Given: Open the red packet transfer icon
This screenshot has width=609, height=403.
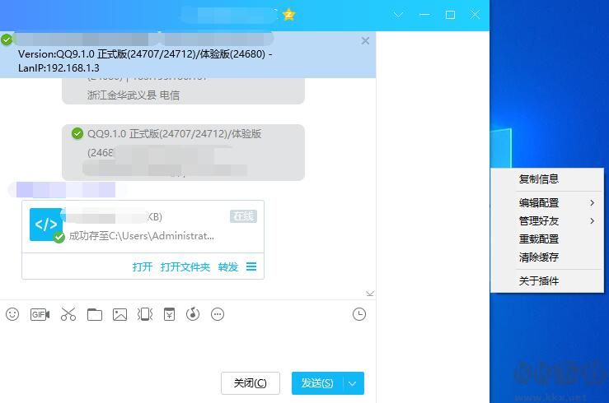Looking at the screenshot, I should click(169, 314).
